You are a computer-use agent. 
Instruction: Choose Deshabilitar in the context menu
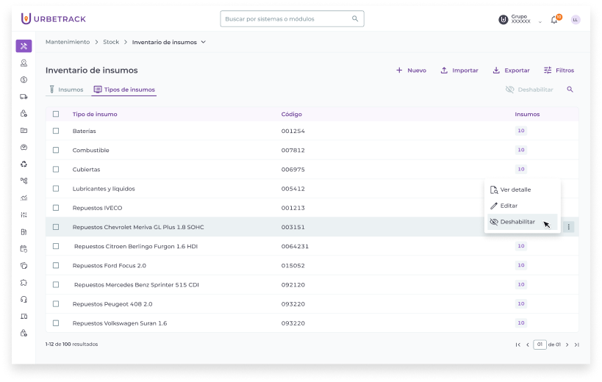coord(517,222)
